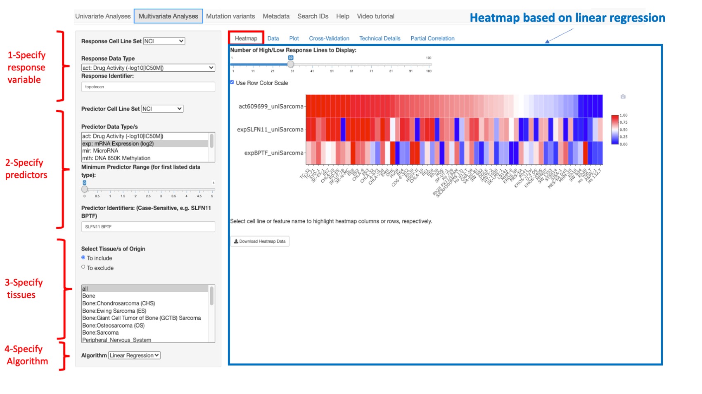Screen dimensions: 702x394
Task: Open the Algorithm dropdown showing Linear Regression
Action: coord(134,355)
